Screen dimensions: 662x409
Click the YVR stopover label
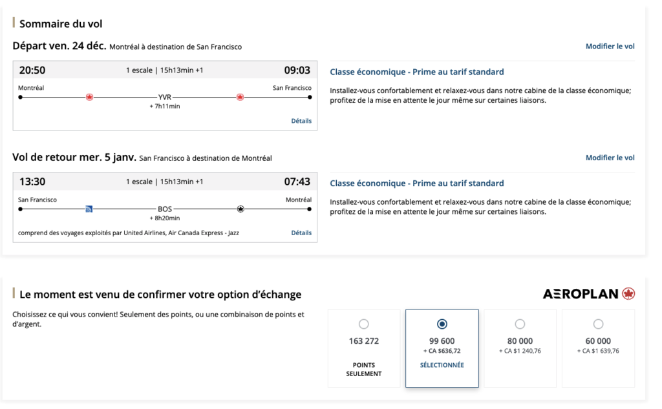165,98
